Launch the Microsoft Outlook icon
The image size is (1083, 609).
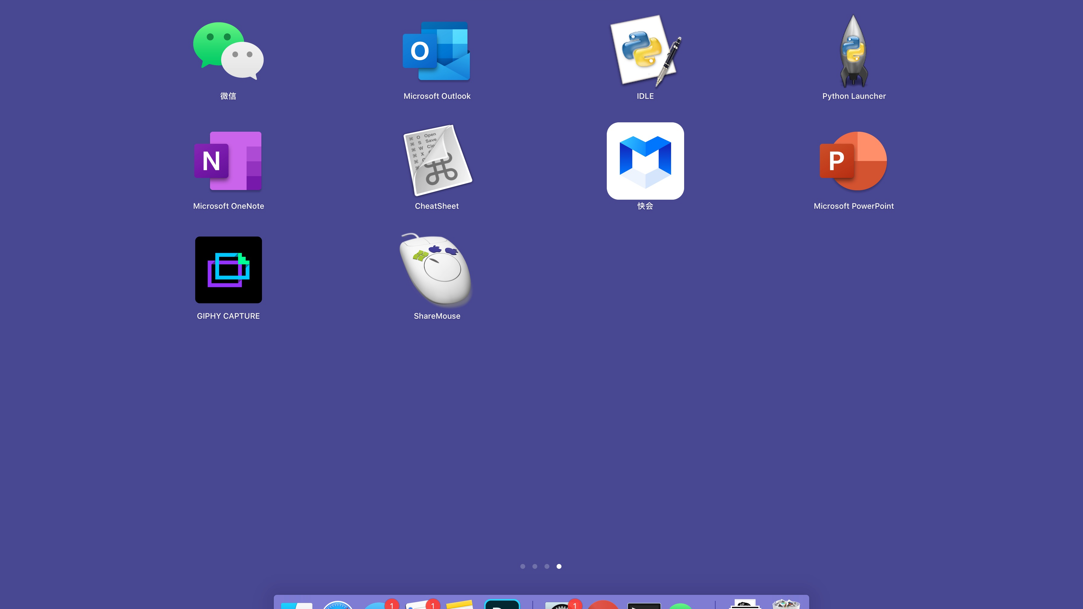pyautogui.click(x=436, y=51)
